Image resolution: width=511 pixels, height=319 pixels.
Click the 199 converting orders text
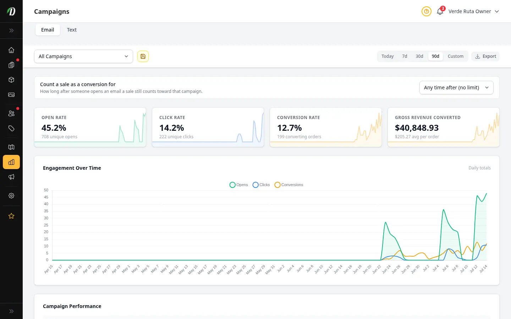[x=299, y=137]
